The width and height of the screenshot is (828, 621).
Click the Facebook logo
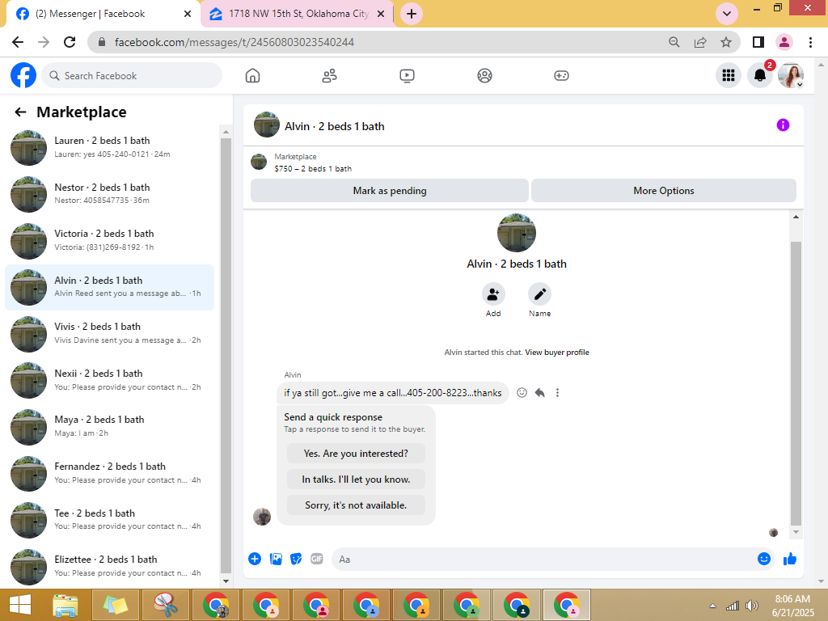[x=23, y=75]
